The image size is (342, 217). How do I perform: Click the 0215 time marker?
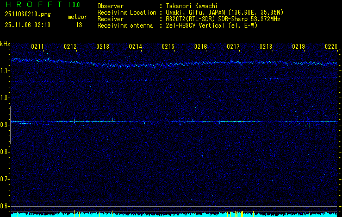point(168,47)
